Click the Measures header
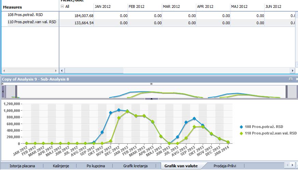Image resolution: width=298 pixels, height=170 pixels. tap(12, 7)
